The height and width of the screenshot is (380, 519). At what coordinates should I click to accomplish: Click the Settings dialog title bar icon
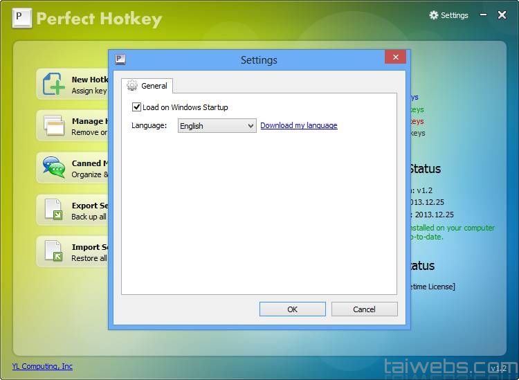coord(120,60)
